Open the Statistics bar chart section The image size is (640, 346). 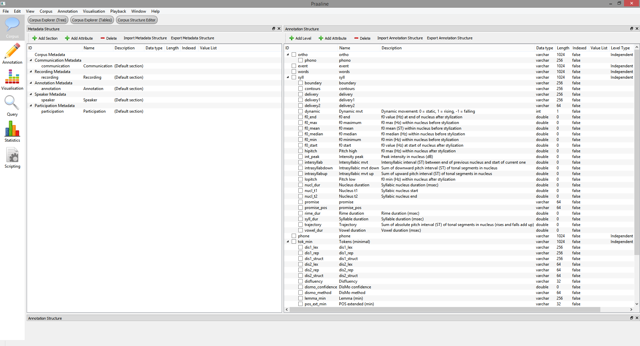point(12,132)
